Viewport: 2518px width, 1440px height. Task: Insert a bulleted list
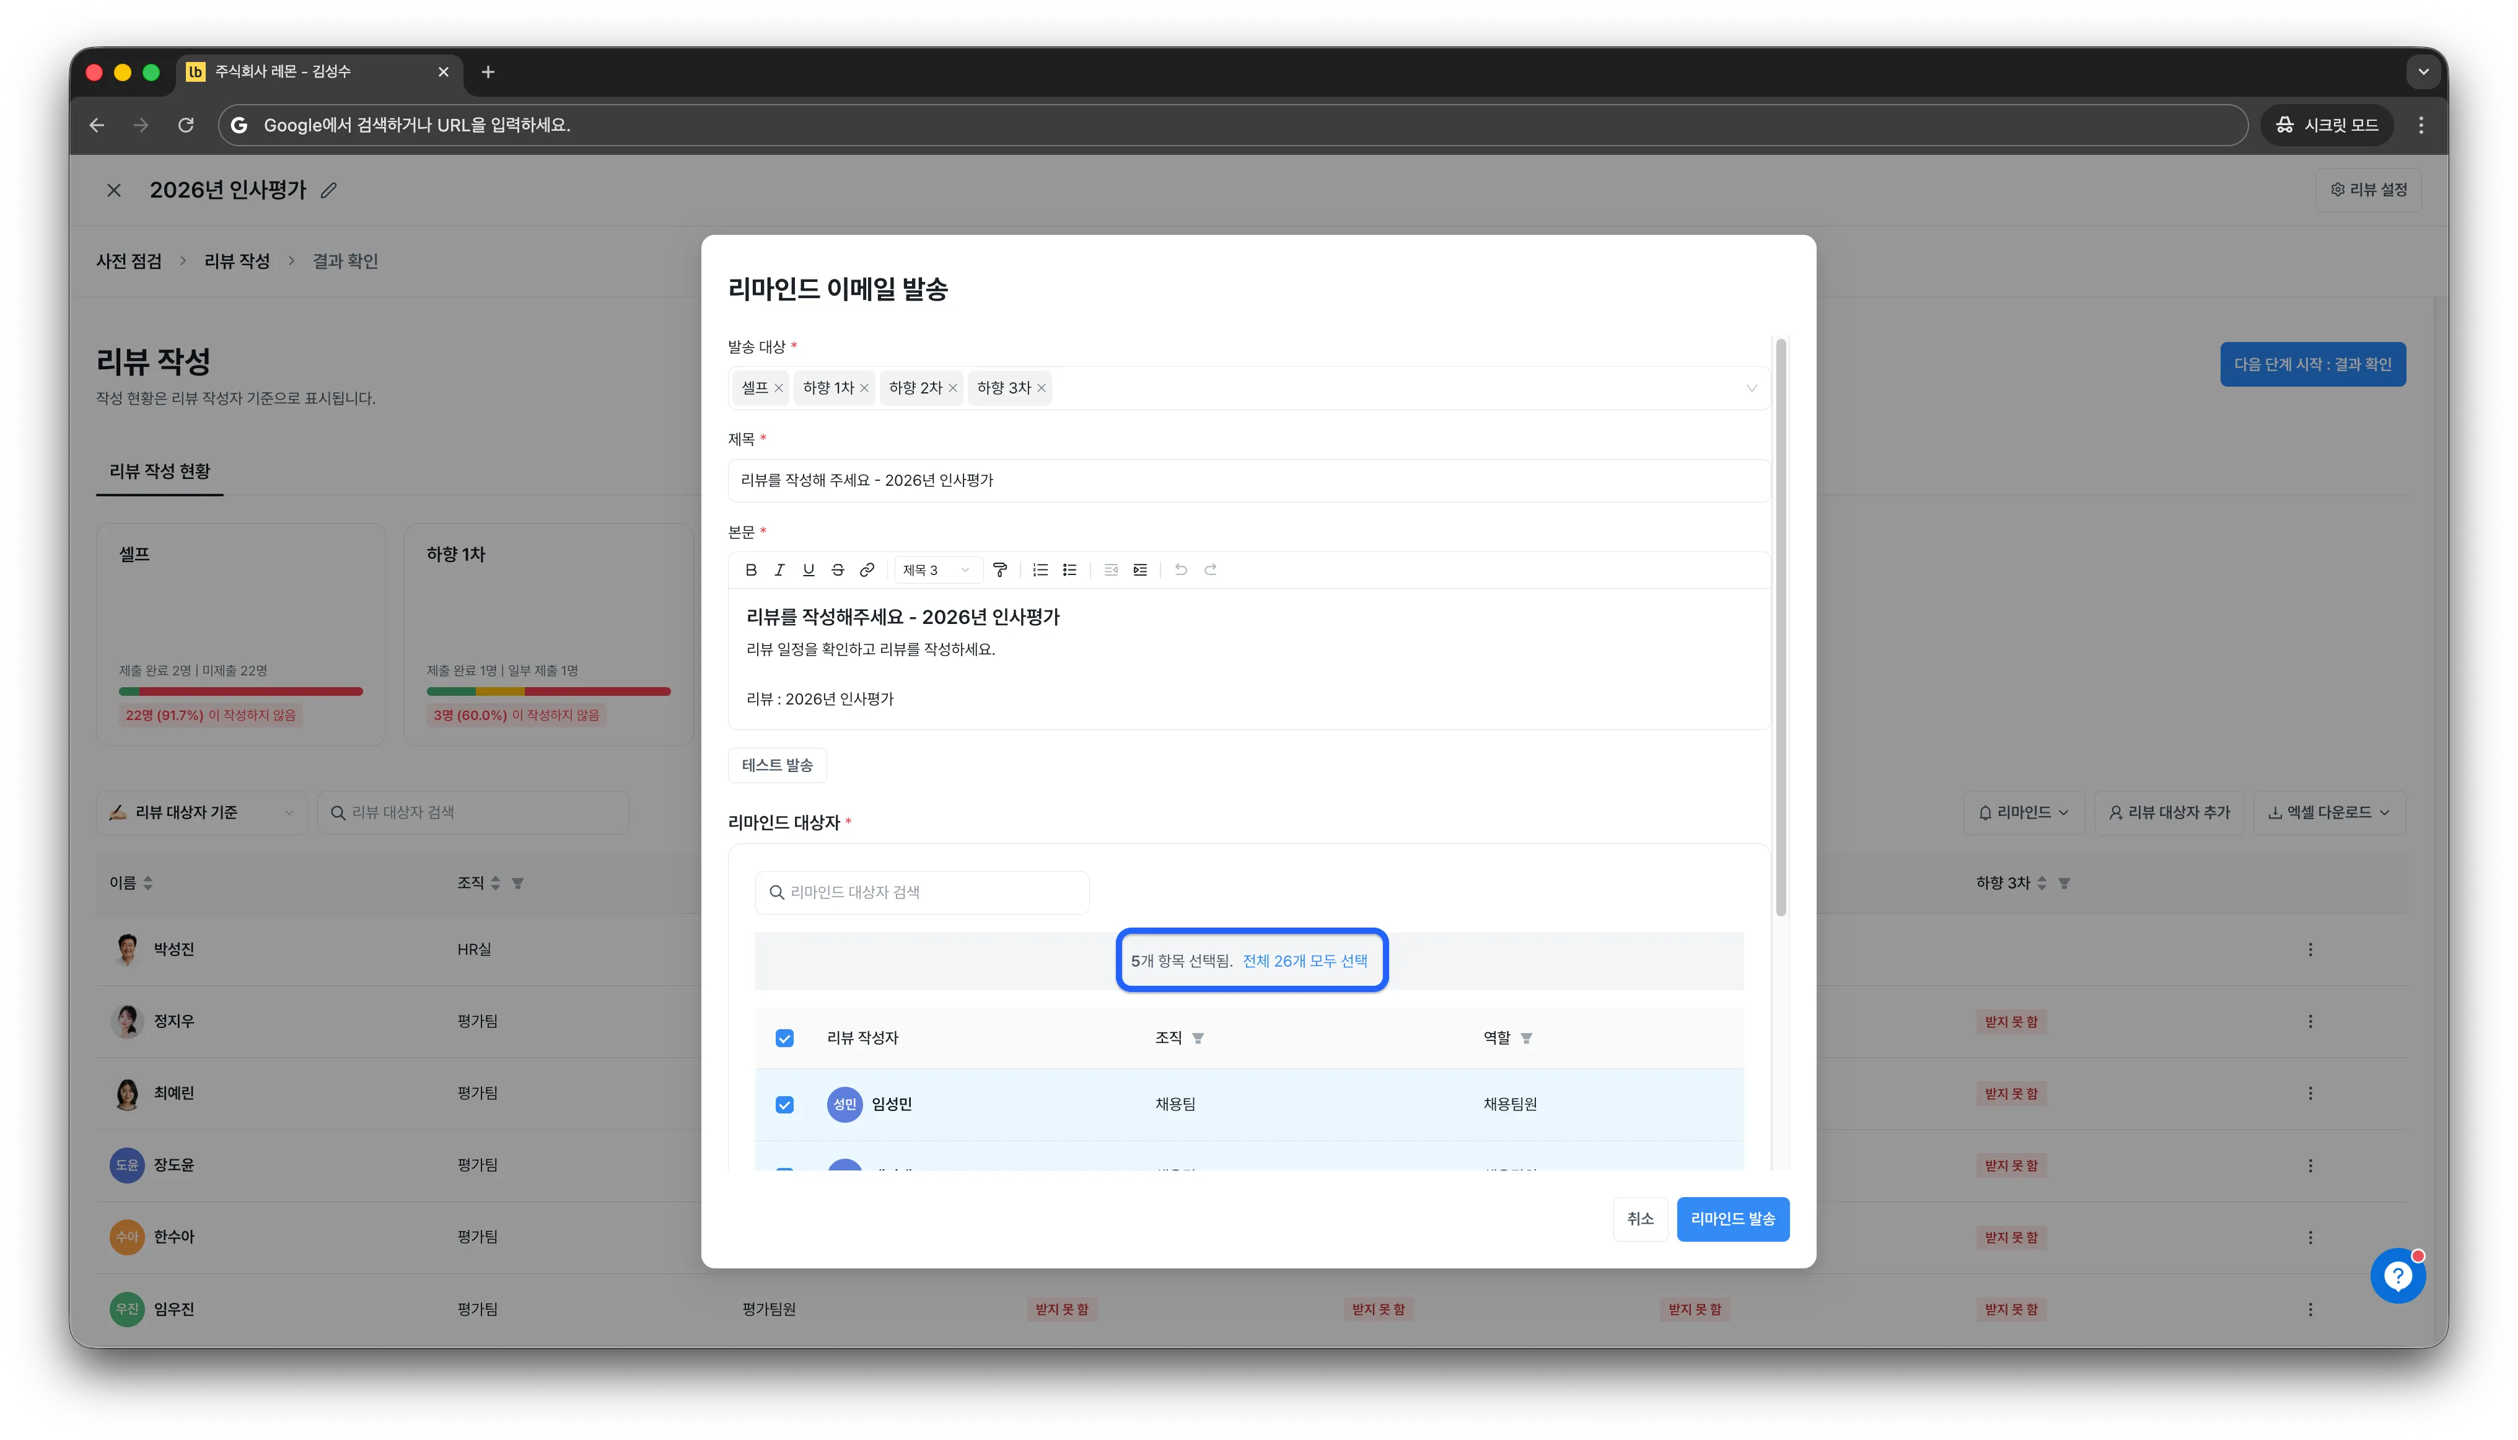tap(1069, 569)
